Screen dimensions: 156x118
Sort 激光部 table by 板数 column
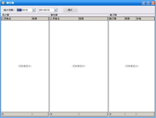click(x=93, y=18)
